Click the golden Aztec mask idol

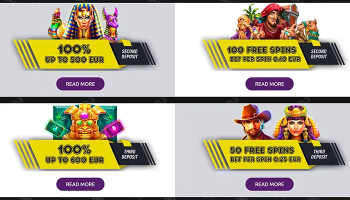click(x=85, y=122)
